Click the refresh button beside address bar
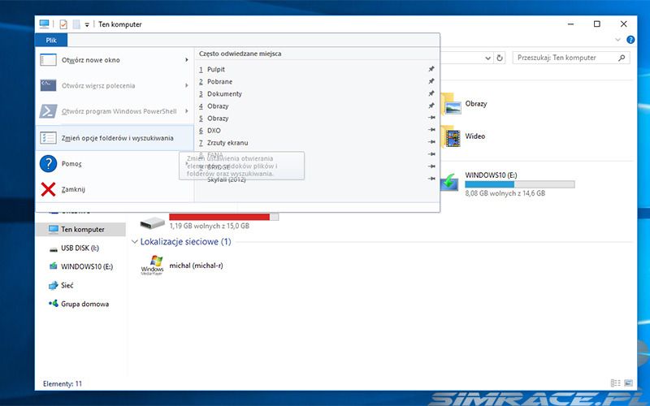650x406 pixels. point(500,58)
